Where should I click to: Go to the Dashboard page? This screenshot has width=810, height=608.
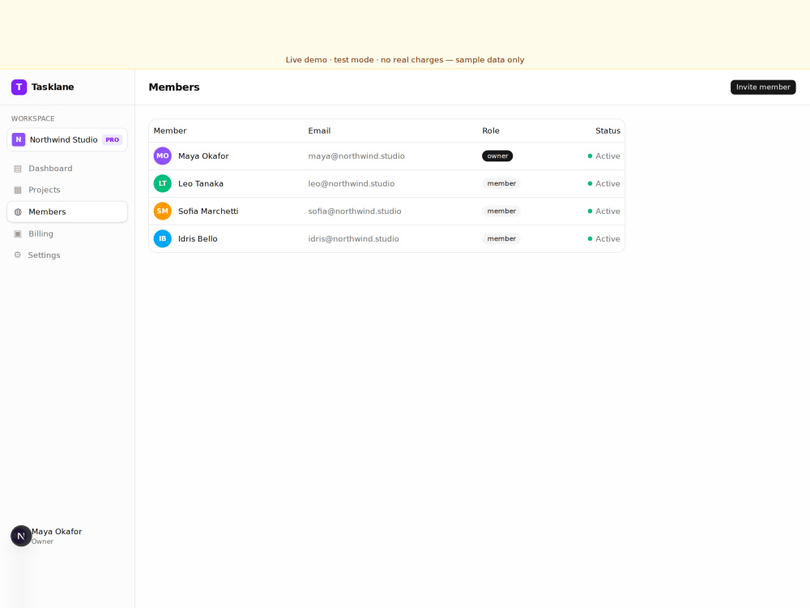coord(67,169)
